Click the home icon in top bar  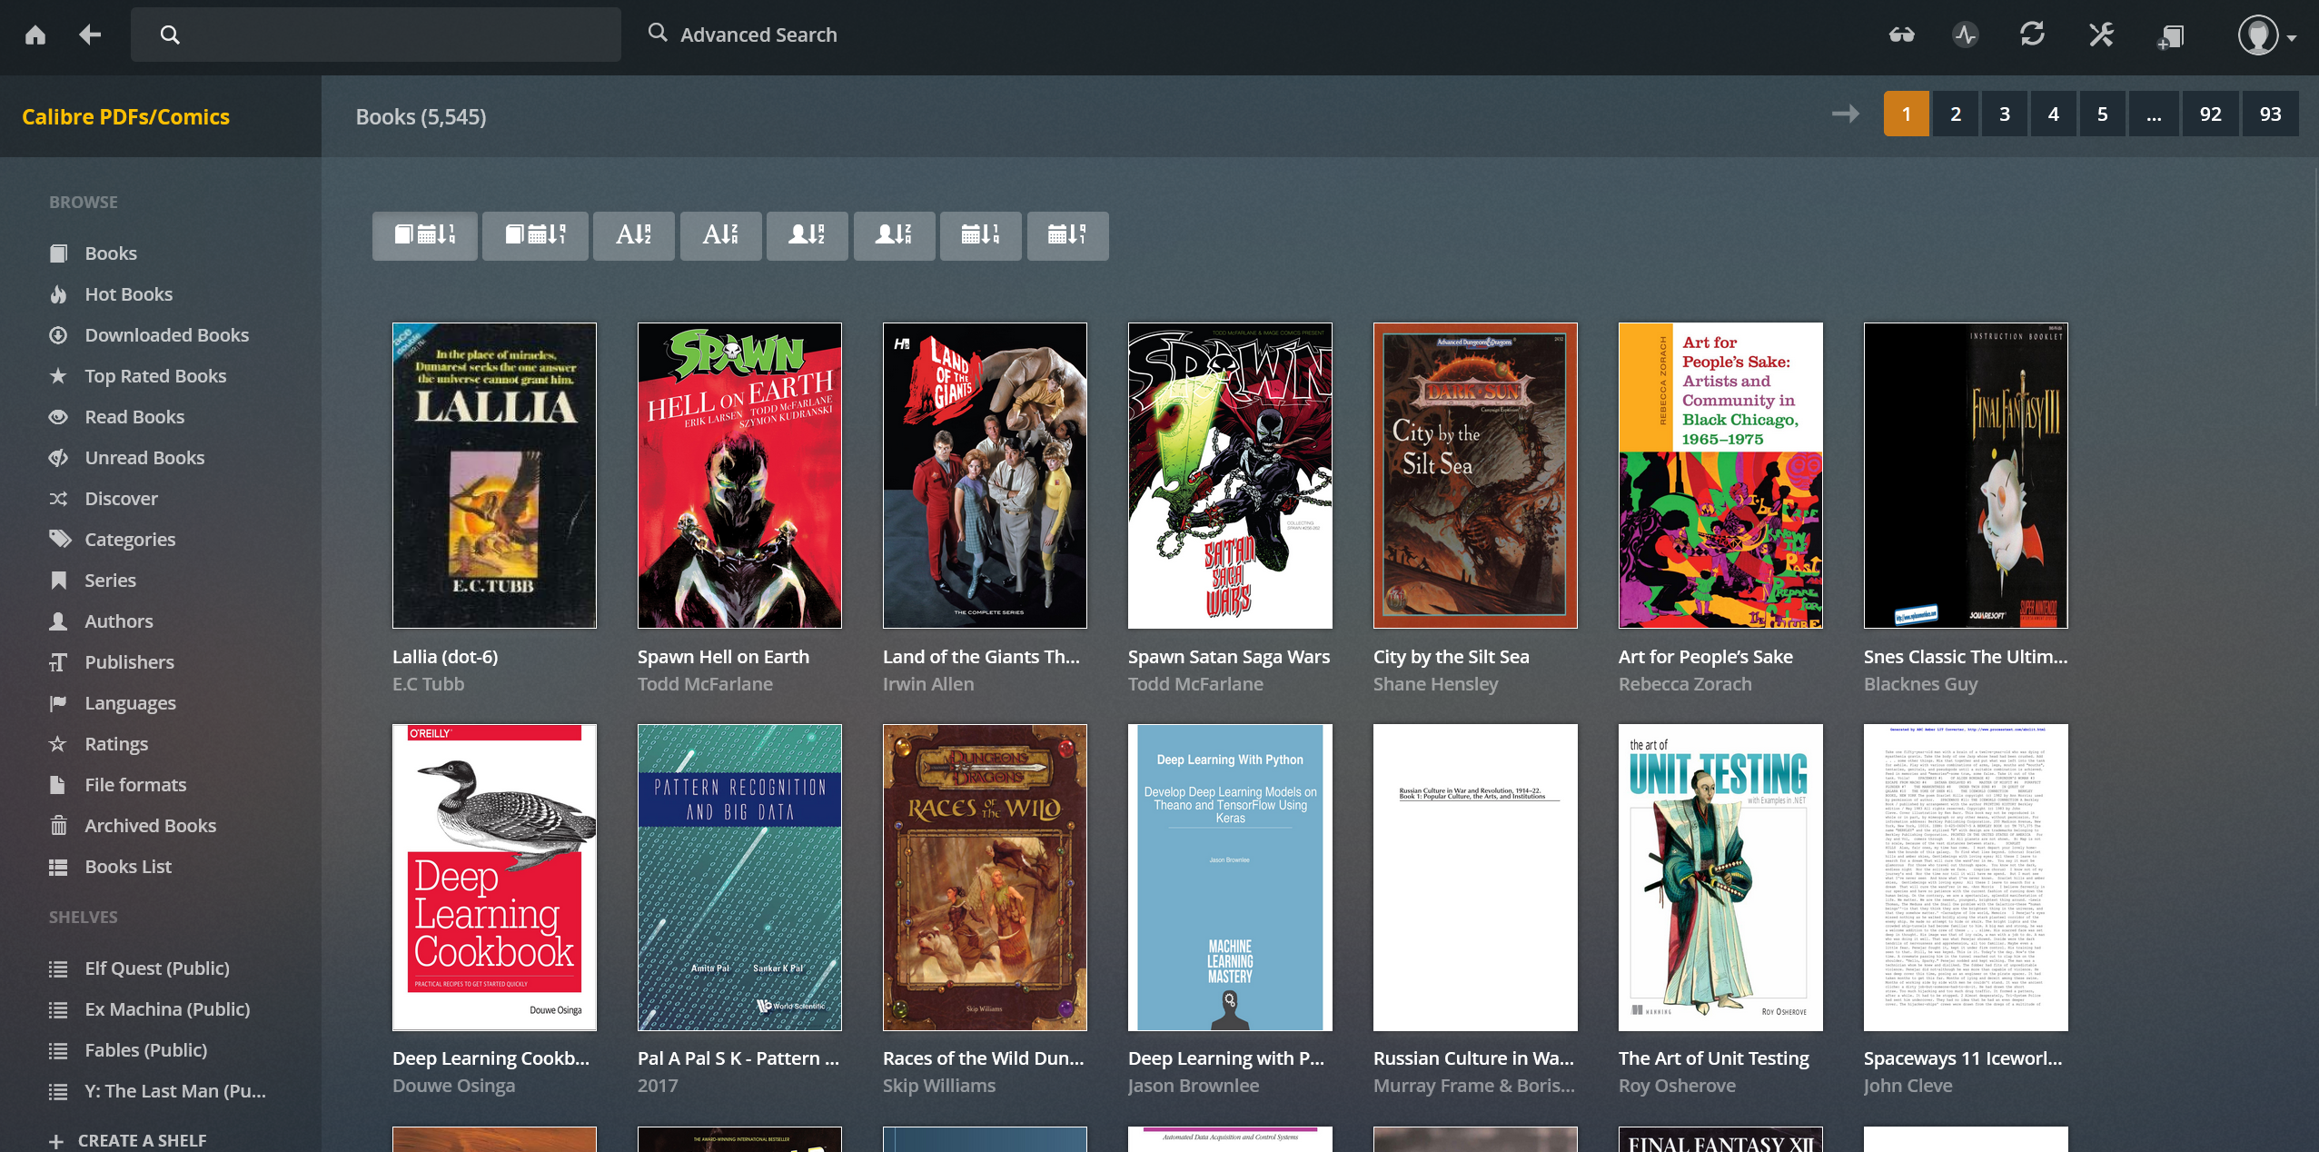[35, 35]
